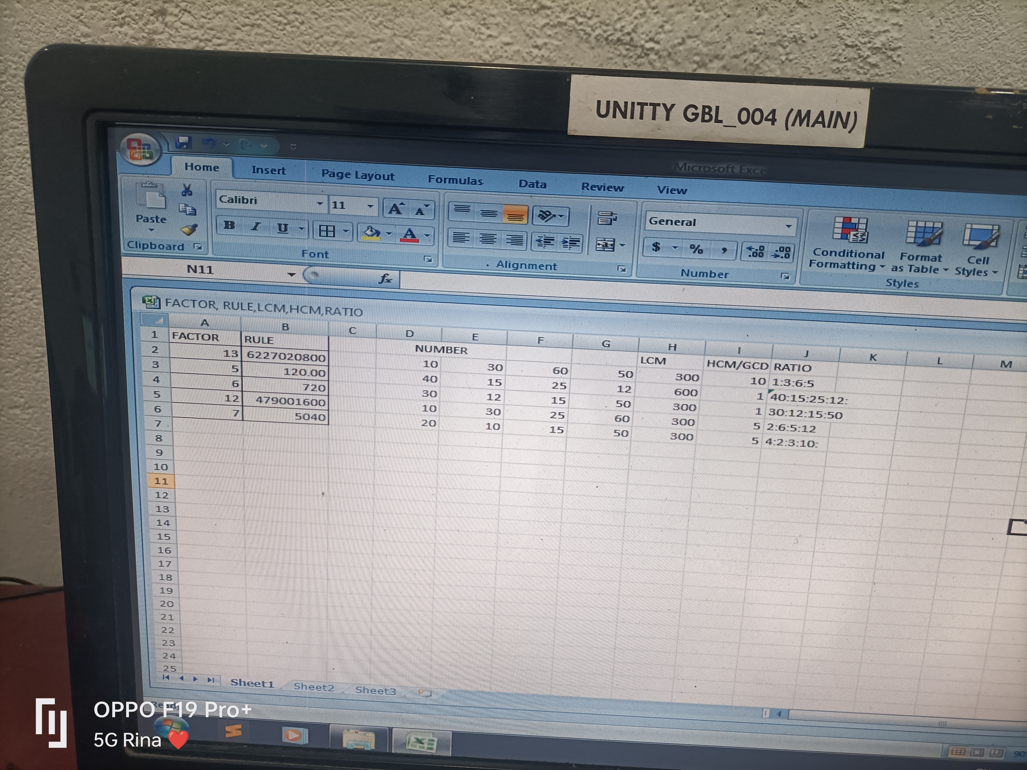Click the Office button orb
This screenshot has width=1027, height=770.
[x=140, y=149]
